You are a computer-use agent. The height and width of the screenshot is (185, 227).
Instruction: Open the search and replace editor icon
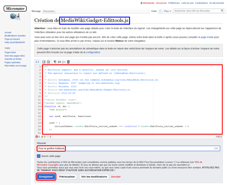point(68,62)
